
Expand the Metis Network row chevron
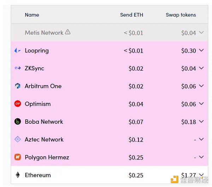[x=201, y=33]
